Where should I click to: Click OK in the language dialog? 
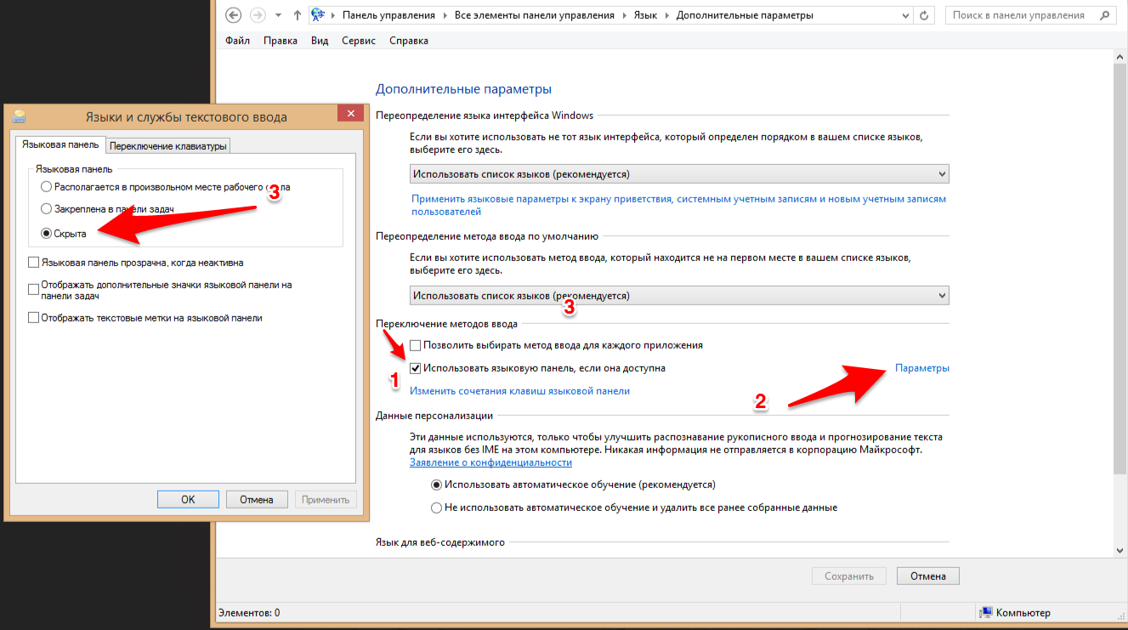[188, 500]
